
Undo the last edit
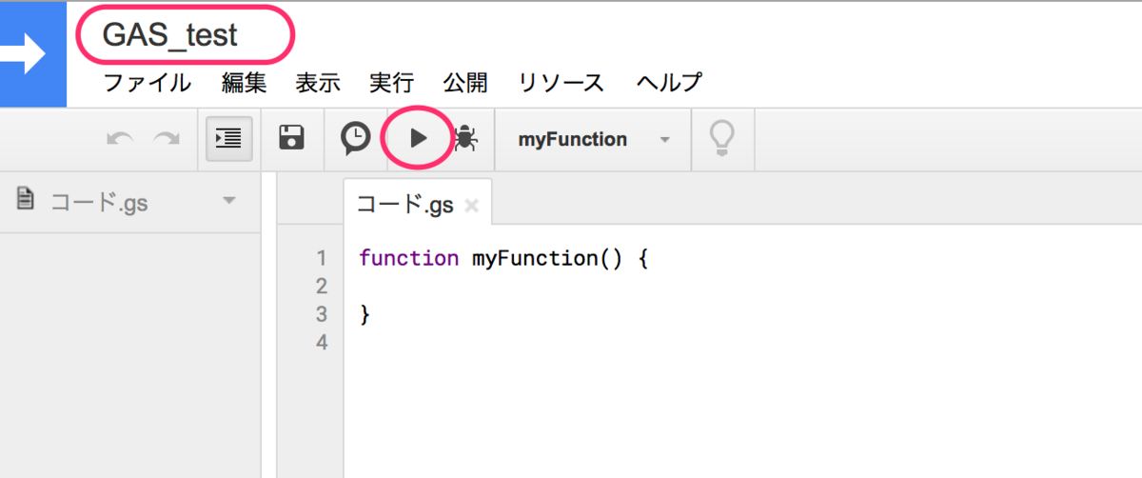[120, 139]
